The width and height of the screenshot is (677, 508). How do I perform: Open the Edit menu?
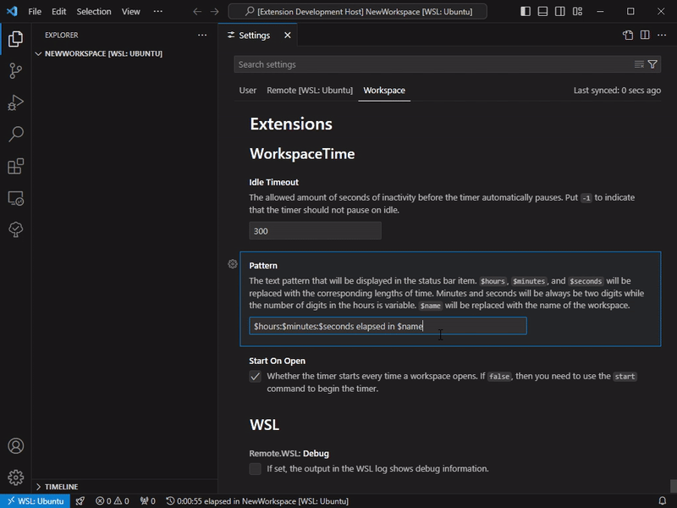coord(58,12)
